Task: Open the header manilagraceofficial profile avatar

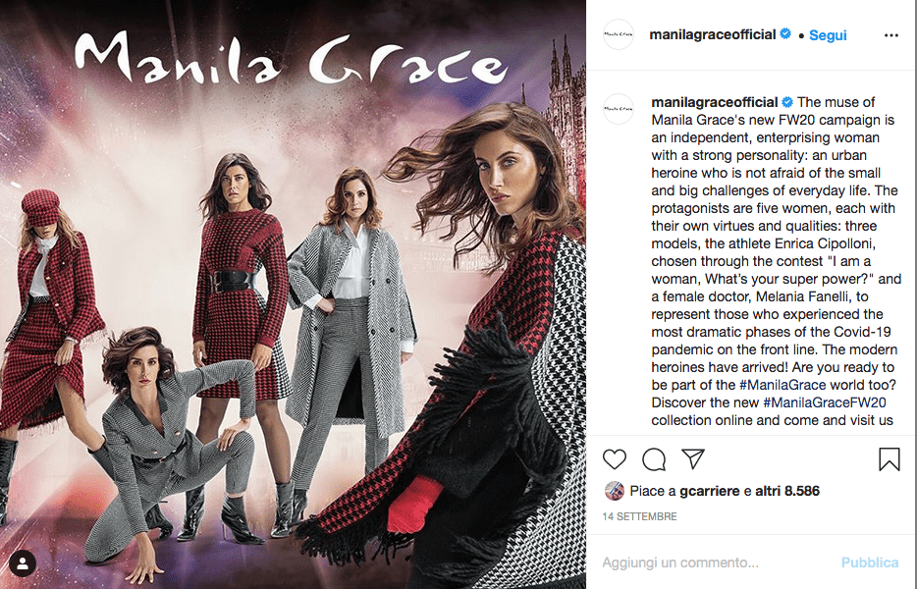Action: click(x=619, y=34)
